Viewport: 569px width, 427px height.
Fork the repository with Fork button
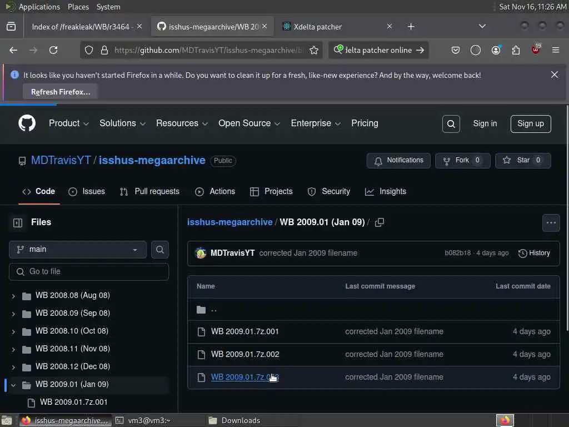click(462, 161)
